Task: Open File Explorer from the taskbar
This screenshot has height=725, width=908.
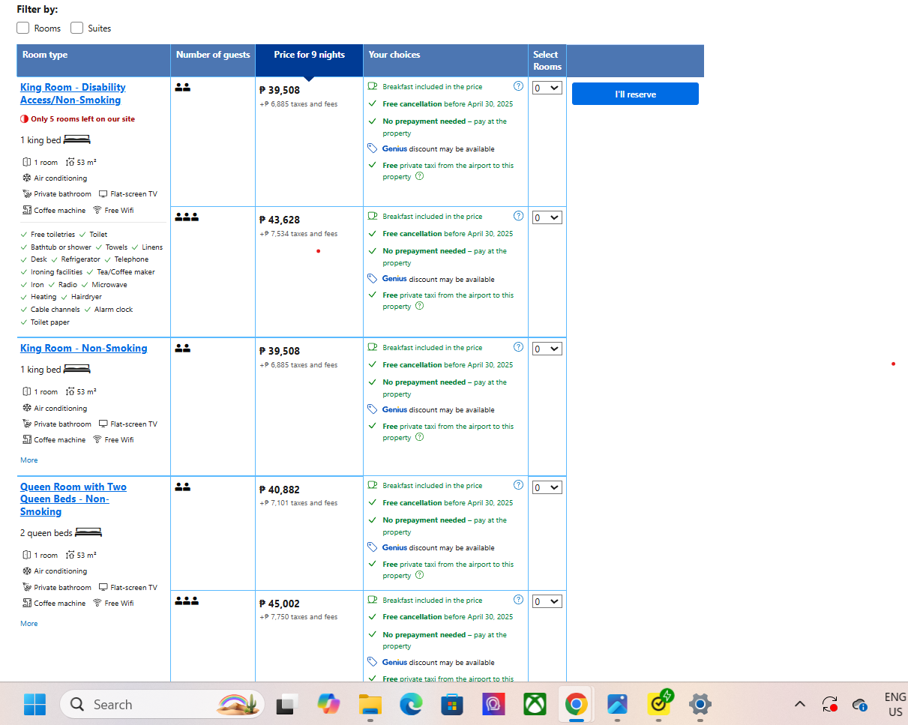Action: point(370,705)
